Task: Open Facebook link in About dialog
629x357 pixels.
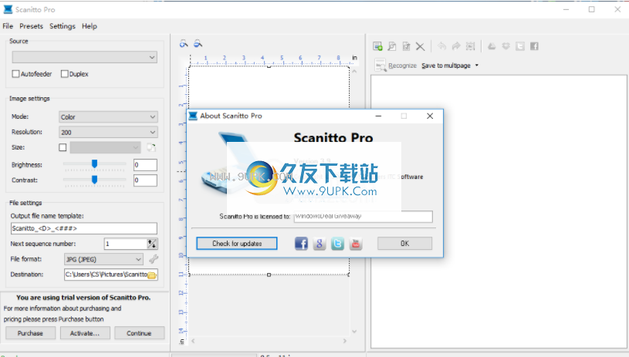Action: pyautogui.click(x=301, y=244)
